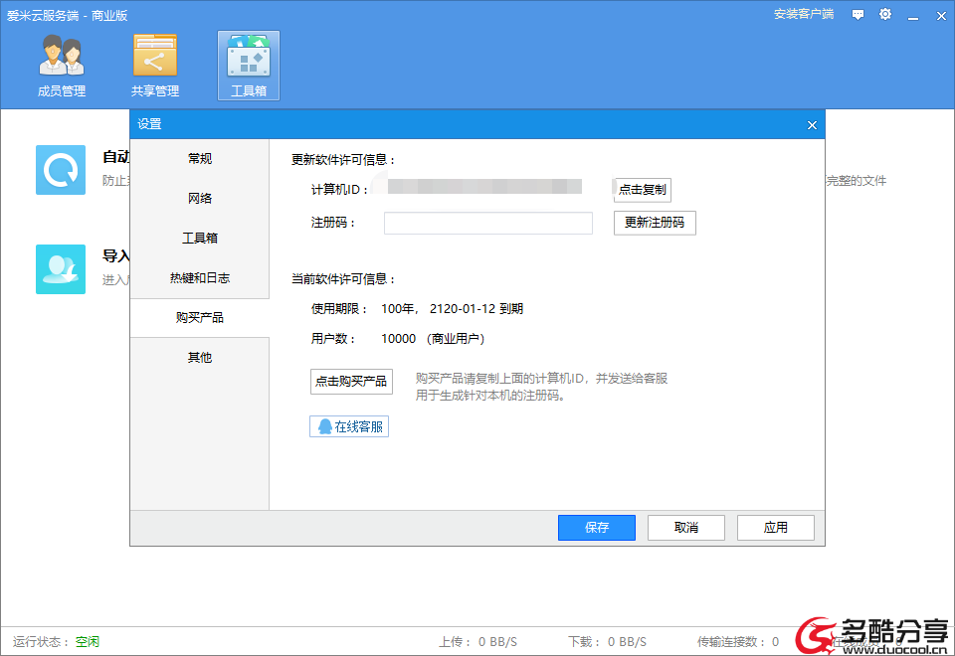This screenshot has height=656, width=955.
Task: Open the gear settings icon in title bar
Action: [885, 14]
